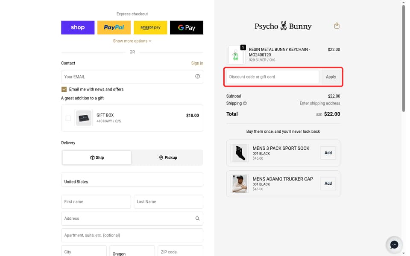The width and height of the screenshot is (410, 256).
Task: View the Gift Box thumbnail
Action: (84, 118)
